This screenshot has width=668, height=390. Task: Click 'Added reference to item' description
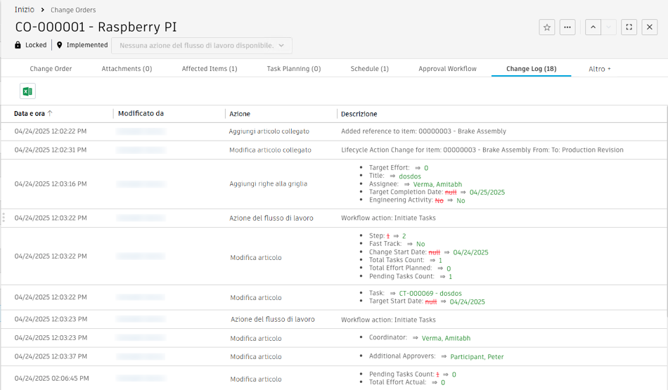423,131
